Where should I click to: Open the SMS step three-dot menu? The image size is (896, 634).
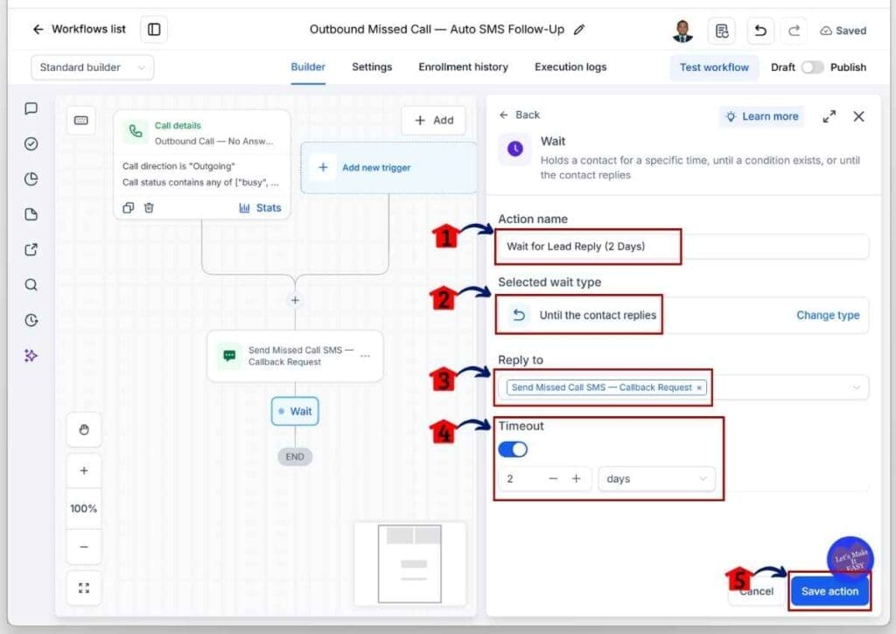tap(365, 356)
